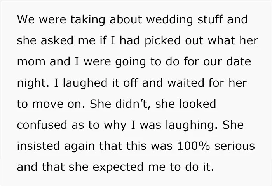Click the word "mom" starting third line
The image size is (272, 186).
coord(31,62)
